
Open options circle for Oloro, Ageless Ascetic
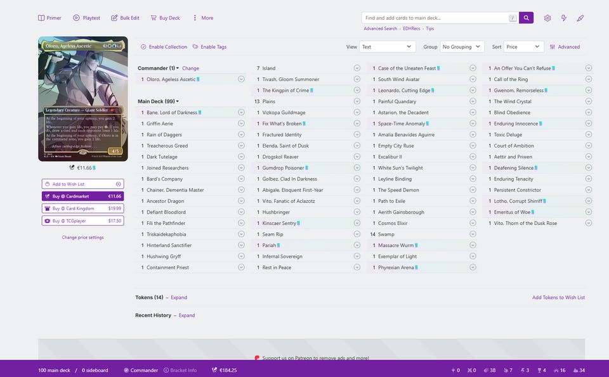241,79
